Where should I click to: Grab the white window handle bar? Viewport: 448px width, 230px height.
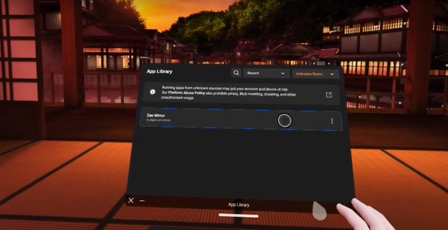tap(238, 215)
